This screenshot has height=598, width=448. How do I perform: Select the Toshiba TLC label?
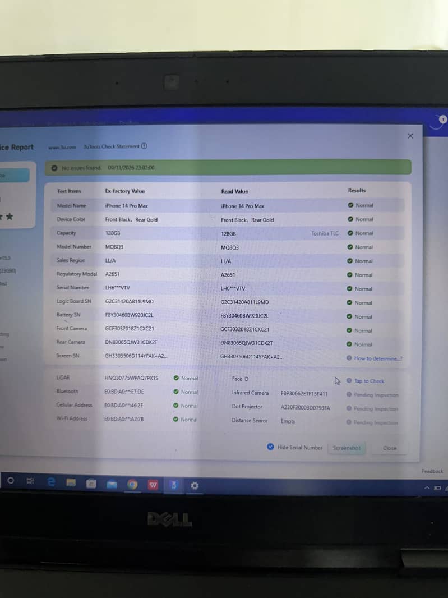325,233
